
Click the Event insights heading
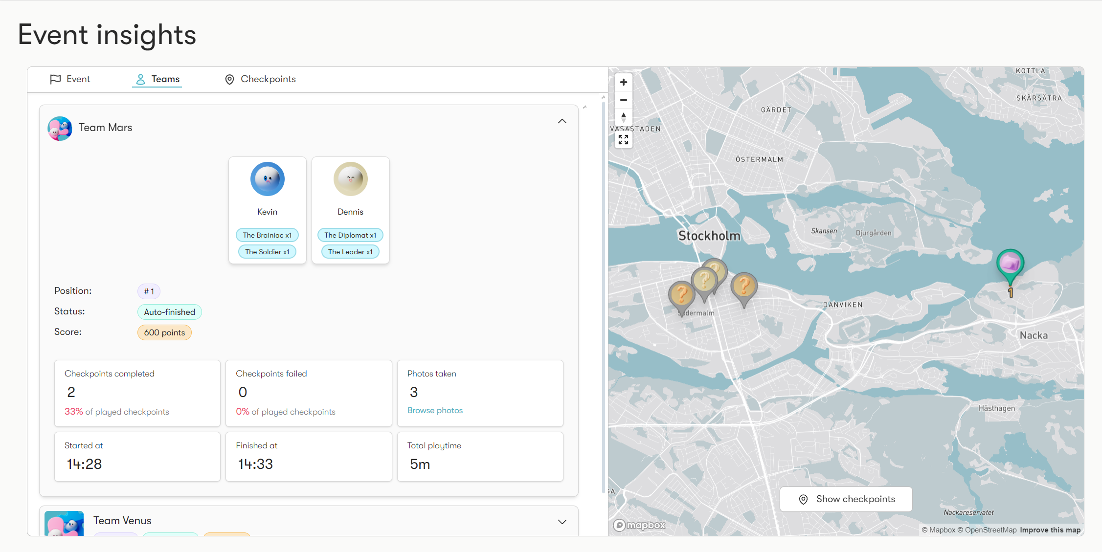pos(107,35)
